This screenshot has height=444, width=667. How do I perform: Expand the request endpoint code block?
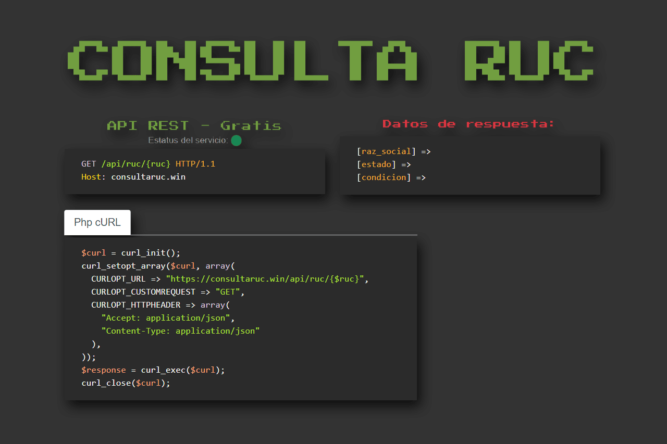click(x=195, y=171)
